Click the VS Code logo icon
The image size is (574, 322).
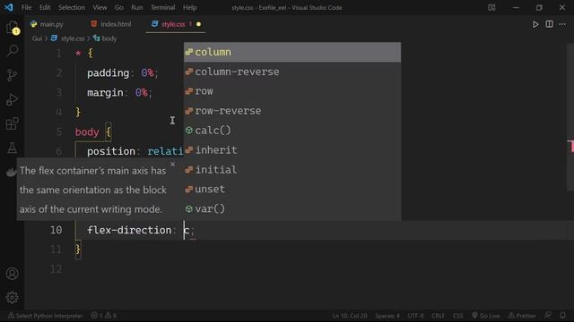coord(8,7)
